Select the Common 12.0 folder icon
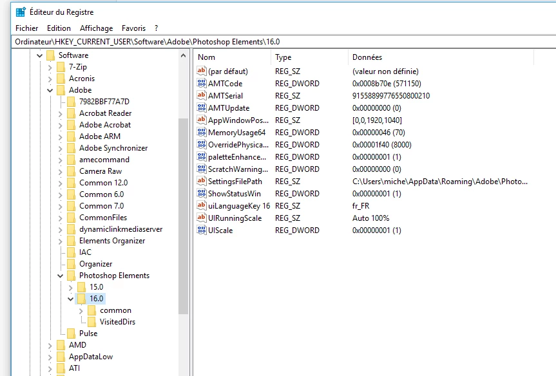This screenshot has height=376, width=556. pos(72,183)
